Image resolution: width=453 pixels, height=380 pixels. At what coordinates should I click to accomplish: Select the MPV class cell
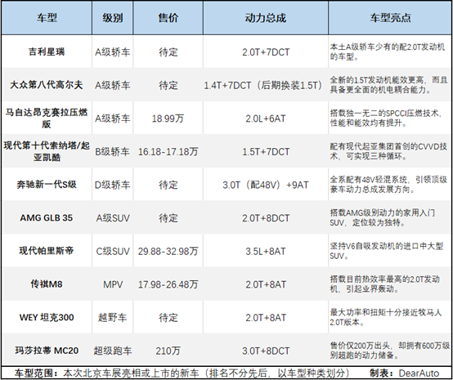coord(112,284)
